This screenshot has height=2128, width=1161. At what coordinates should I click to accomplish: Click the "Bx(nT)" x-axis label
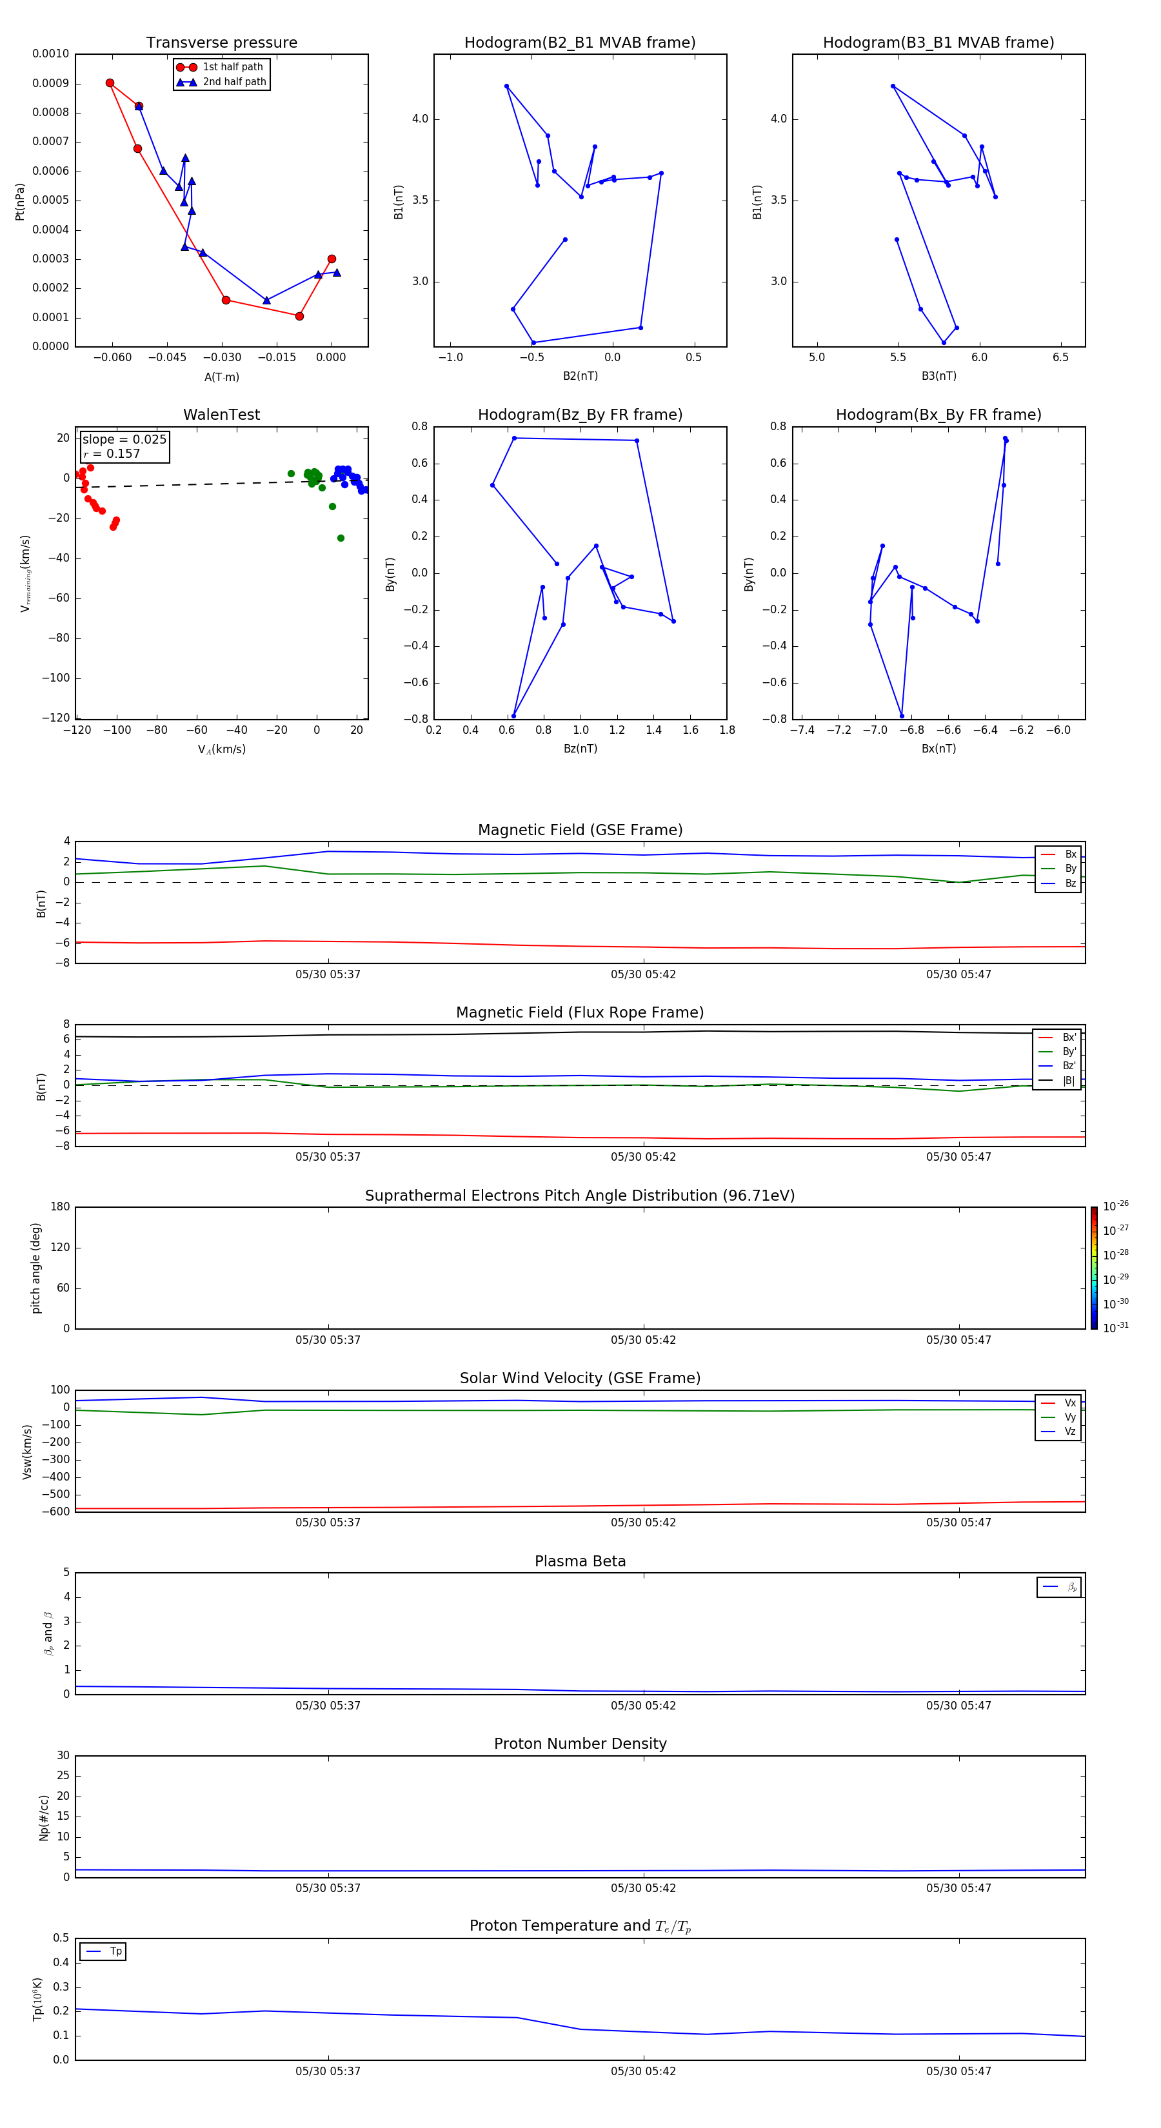[x=938, y=749]
